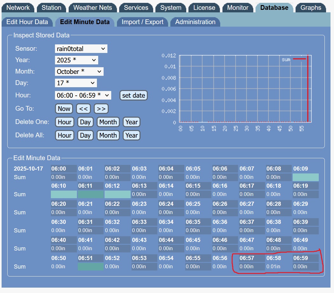Click the 06:58 sum field showing 0.01in
The width and height of the screenshot is (334, 293).
pos(278,267)
